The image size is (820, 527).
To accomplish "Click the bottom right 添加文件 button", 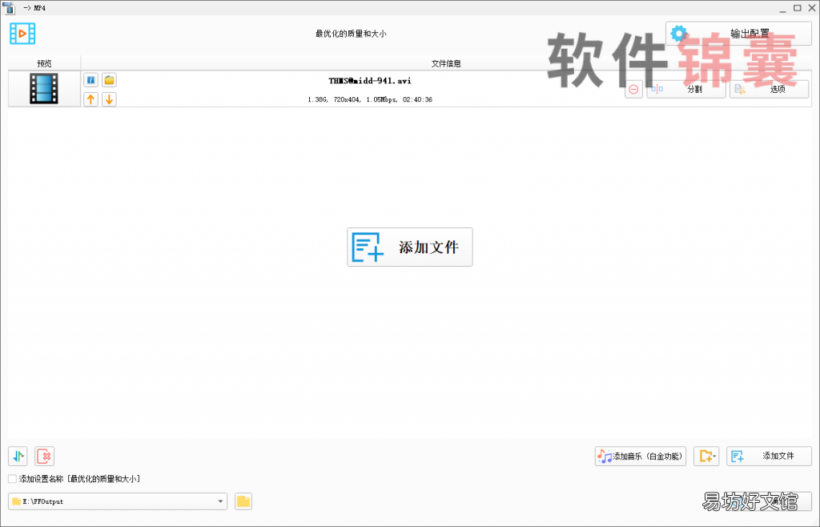I will point(770,456).
